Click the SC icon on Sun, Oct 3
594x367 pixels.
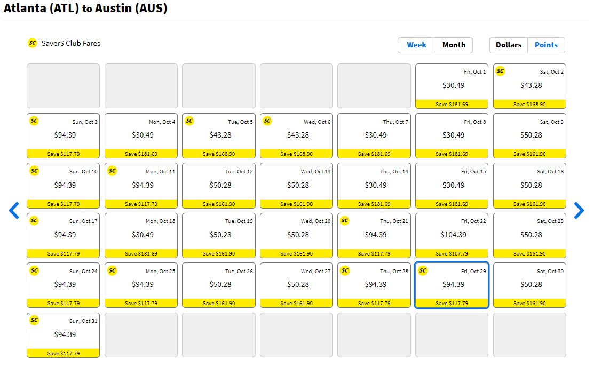[x=34, y=121]
